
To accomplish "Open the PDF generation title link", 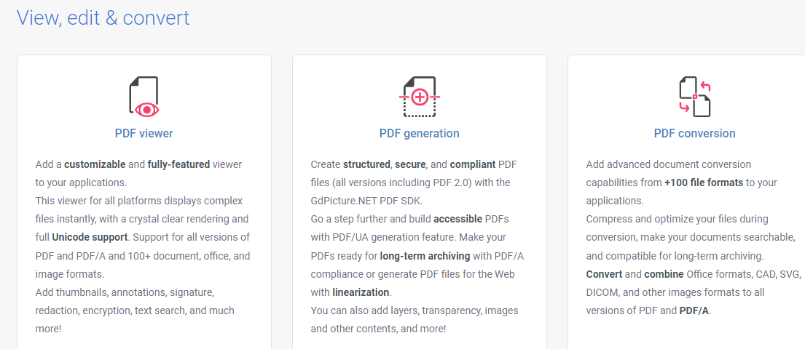I will (420, 133).
